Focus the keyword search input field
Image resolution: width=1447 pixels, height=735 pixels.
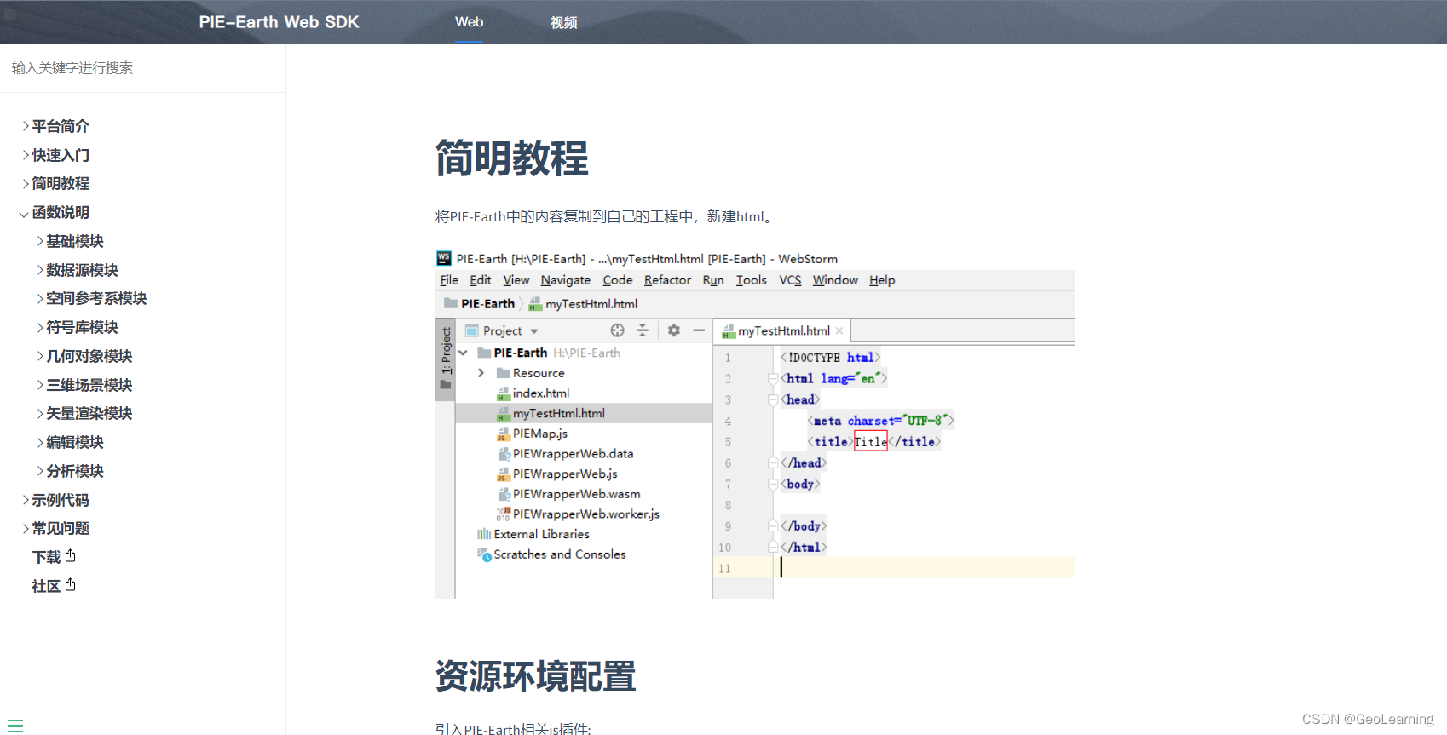tap(142, 68)
